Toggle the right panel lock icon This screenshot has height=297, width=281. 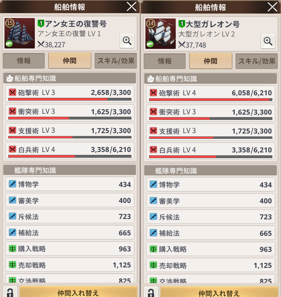click(151, 292)
